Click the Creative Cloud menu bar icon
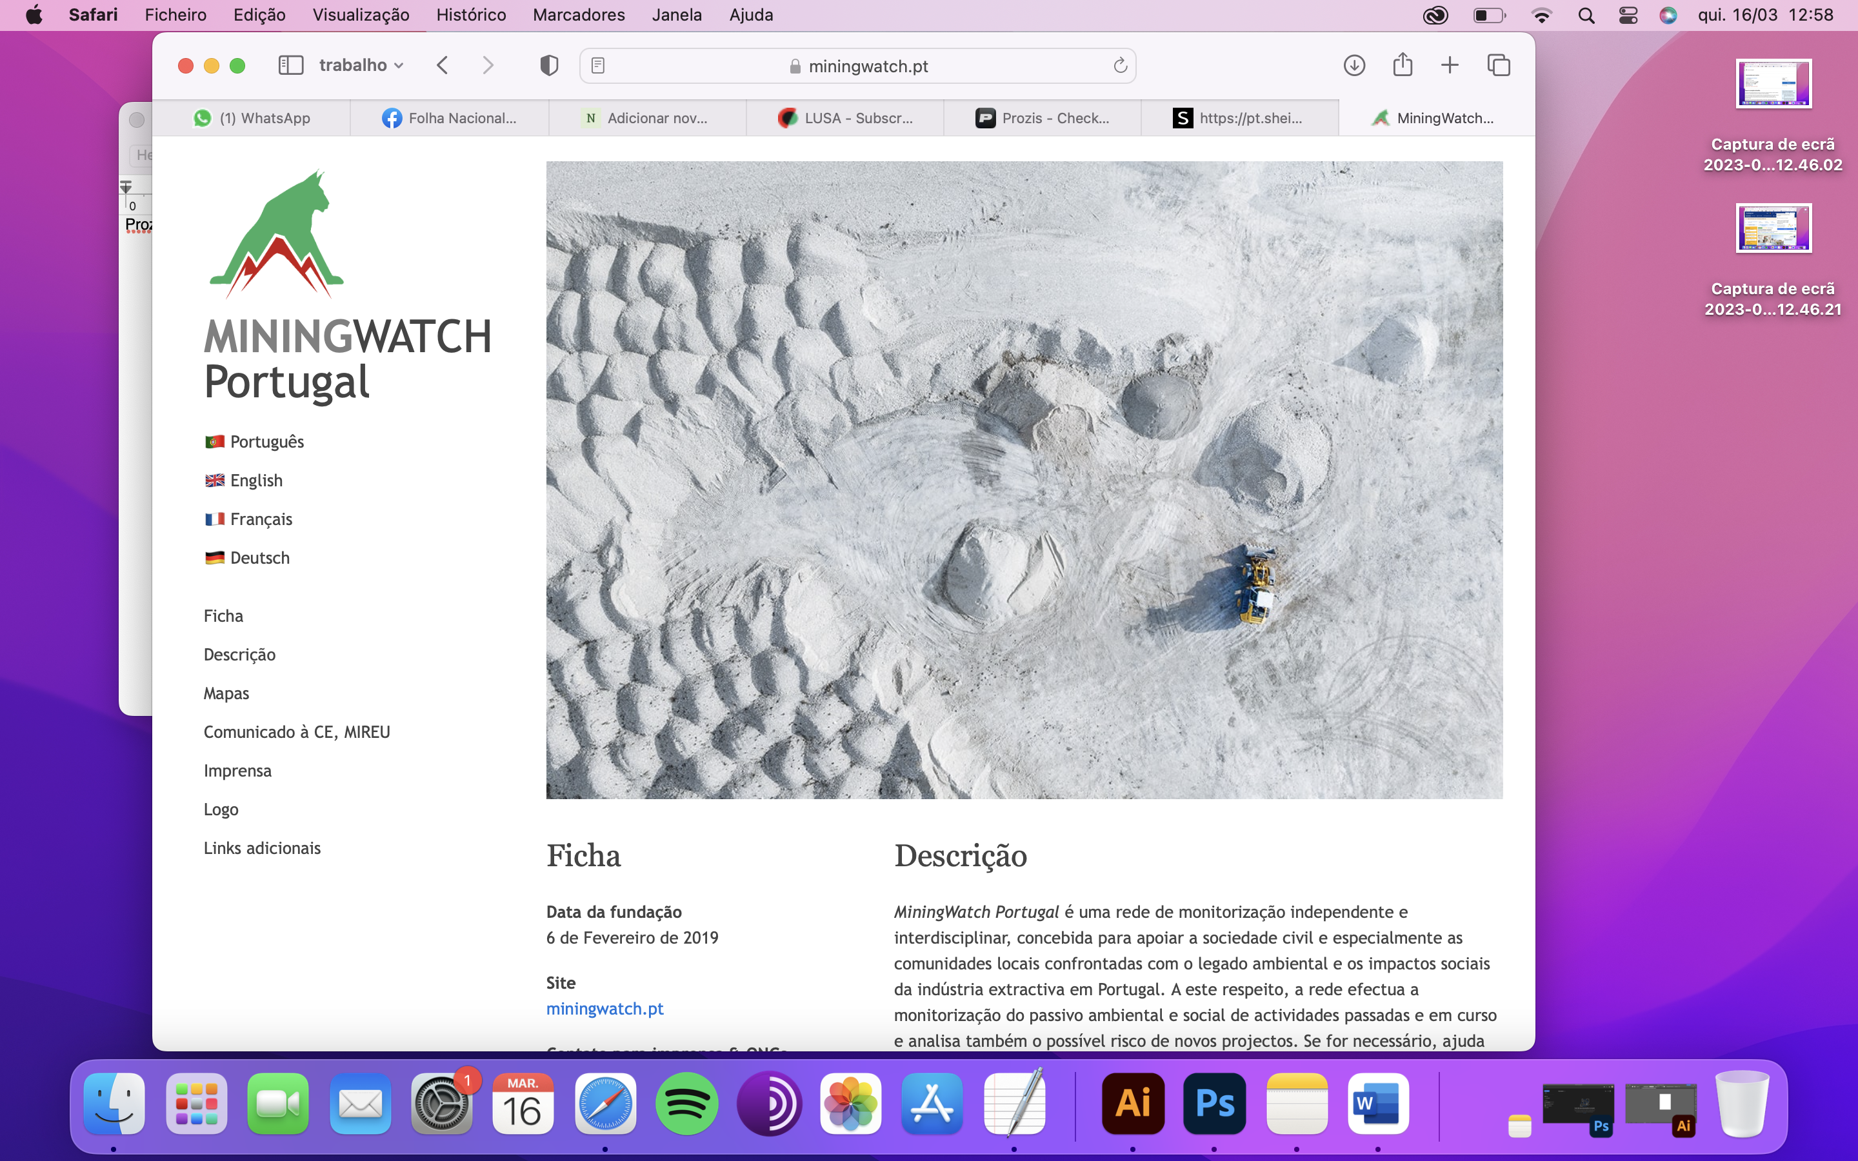The height and width of the screenshot is (1161, 1858). pos(1435,15)
